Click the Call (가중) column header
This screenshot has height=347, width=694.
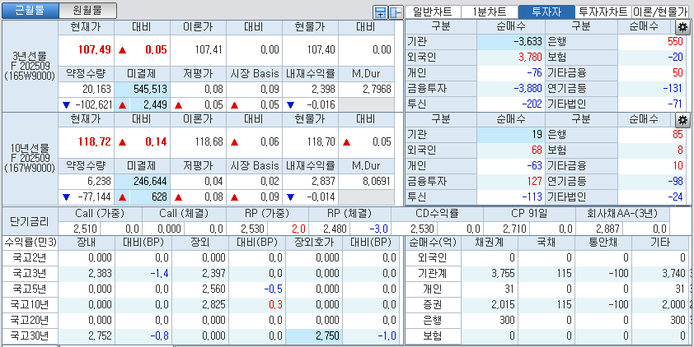tap(100, 214)
